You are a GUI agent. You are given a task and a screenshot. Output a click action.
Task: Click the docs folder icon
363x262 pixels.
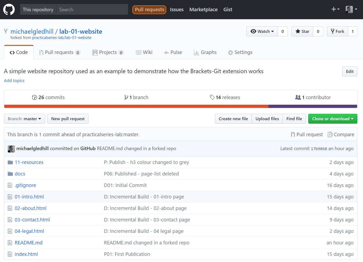[10, 174]
